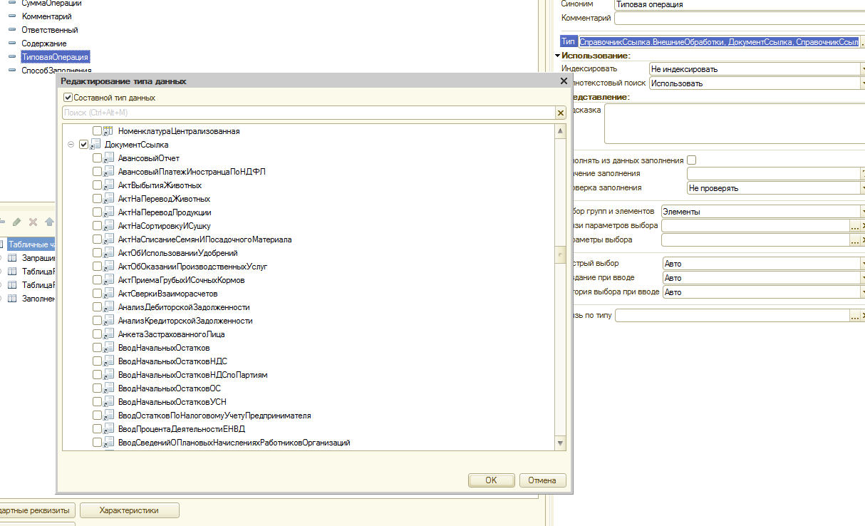The height and width of the screenshot is (526, 865).
Task: Click the НоменклатураЦентрализованная table icon
Action: click(109, 131)
